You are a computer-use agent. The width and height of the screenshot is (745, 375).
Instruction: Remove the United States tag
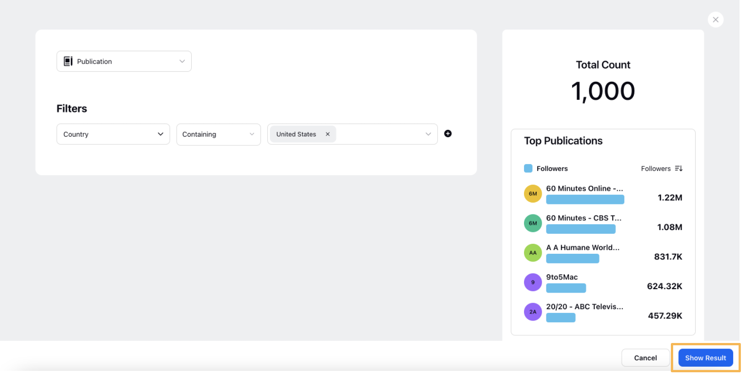328,134
